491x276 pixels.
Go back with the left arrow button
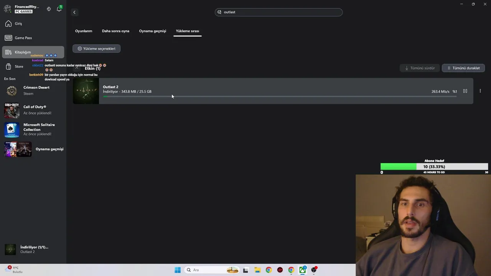[74, 12]
